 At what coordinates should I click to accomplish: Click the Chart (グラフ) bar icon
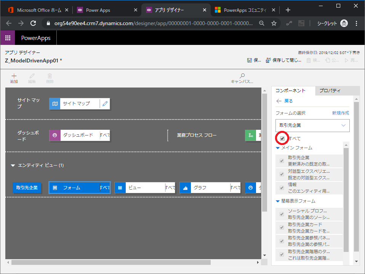point(185,188)
